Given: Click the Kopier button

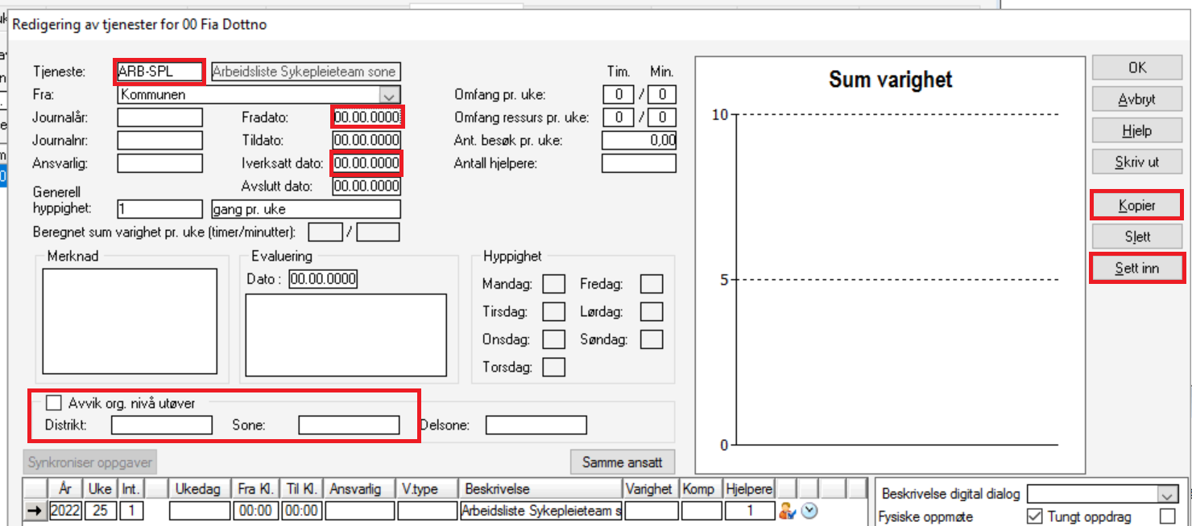Looking at the screenshot, I should pyautogui.click(x=1136, y=206).
